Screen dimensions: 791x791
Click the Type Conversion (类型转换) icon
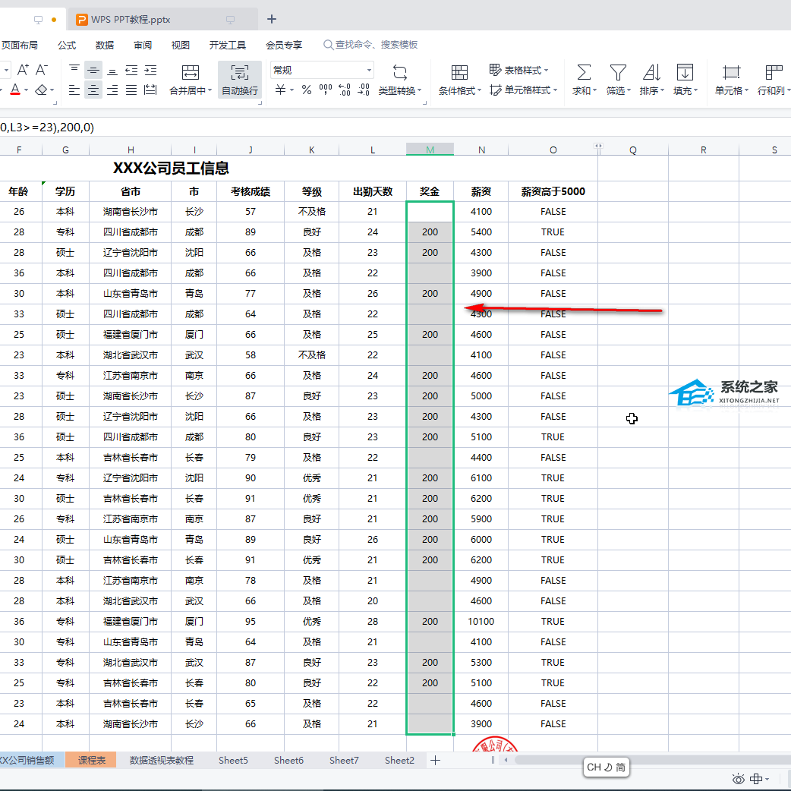pyautogui.click(x=400, y=72)
